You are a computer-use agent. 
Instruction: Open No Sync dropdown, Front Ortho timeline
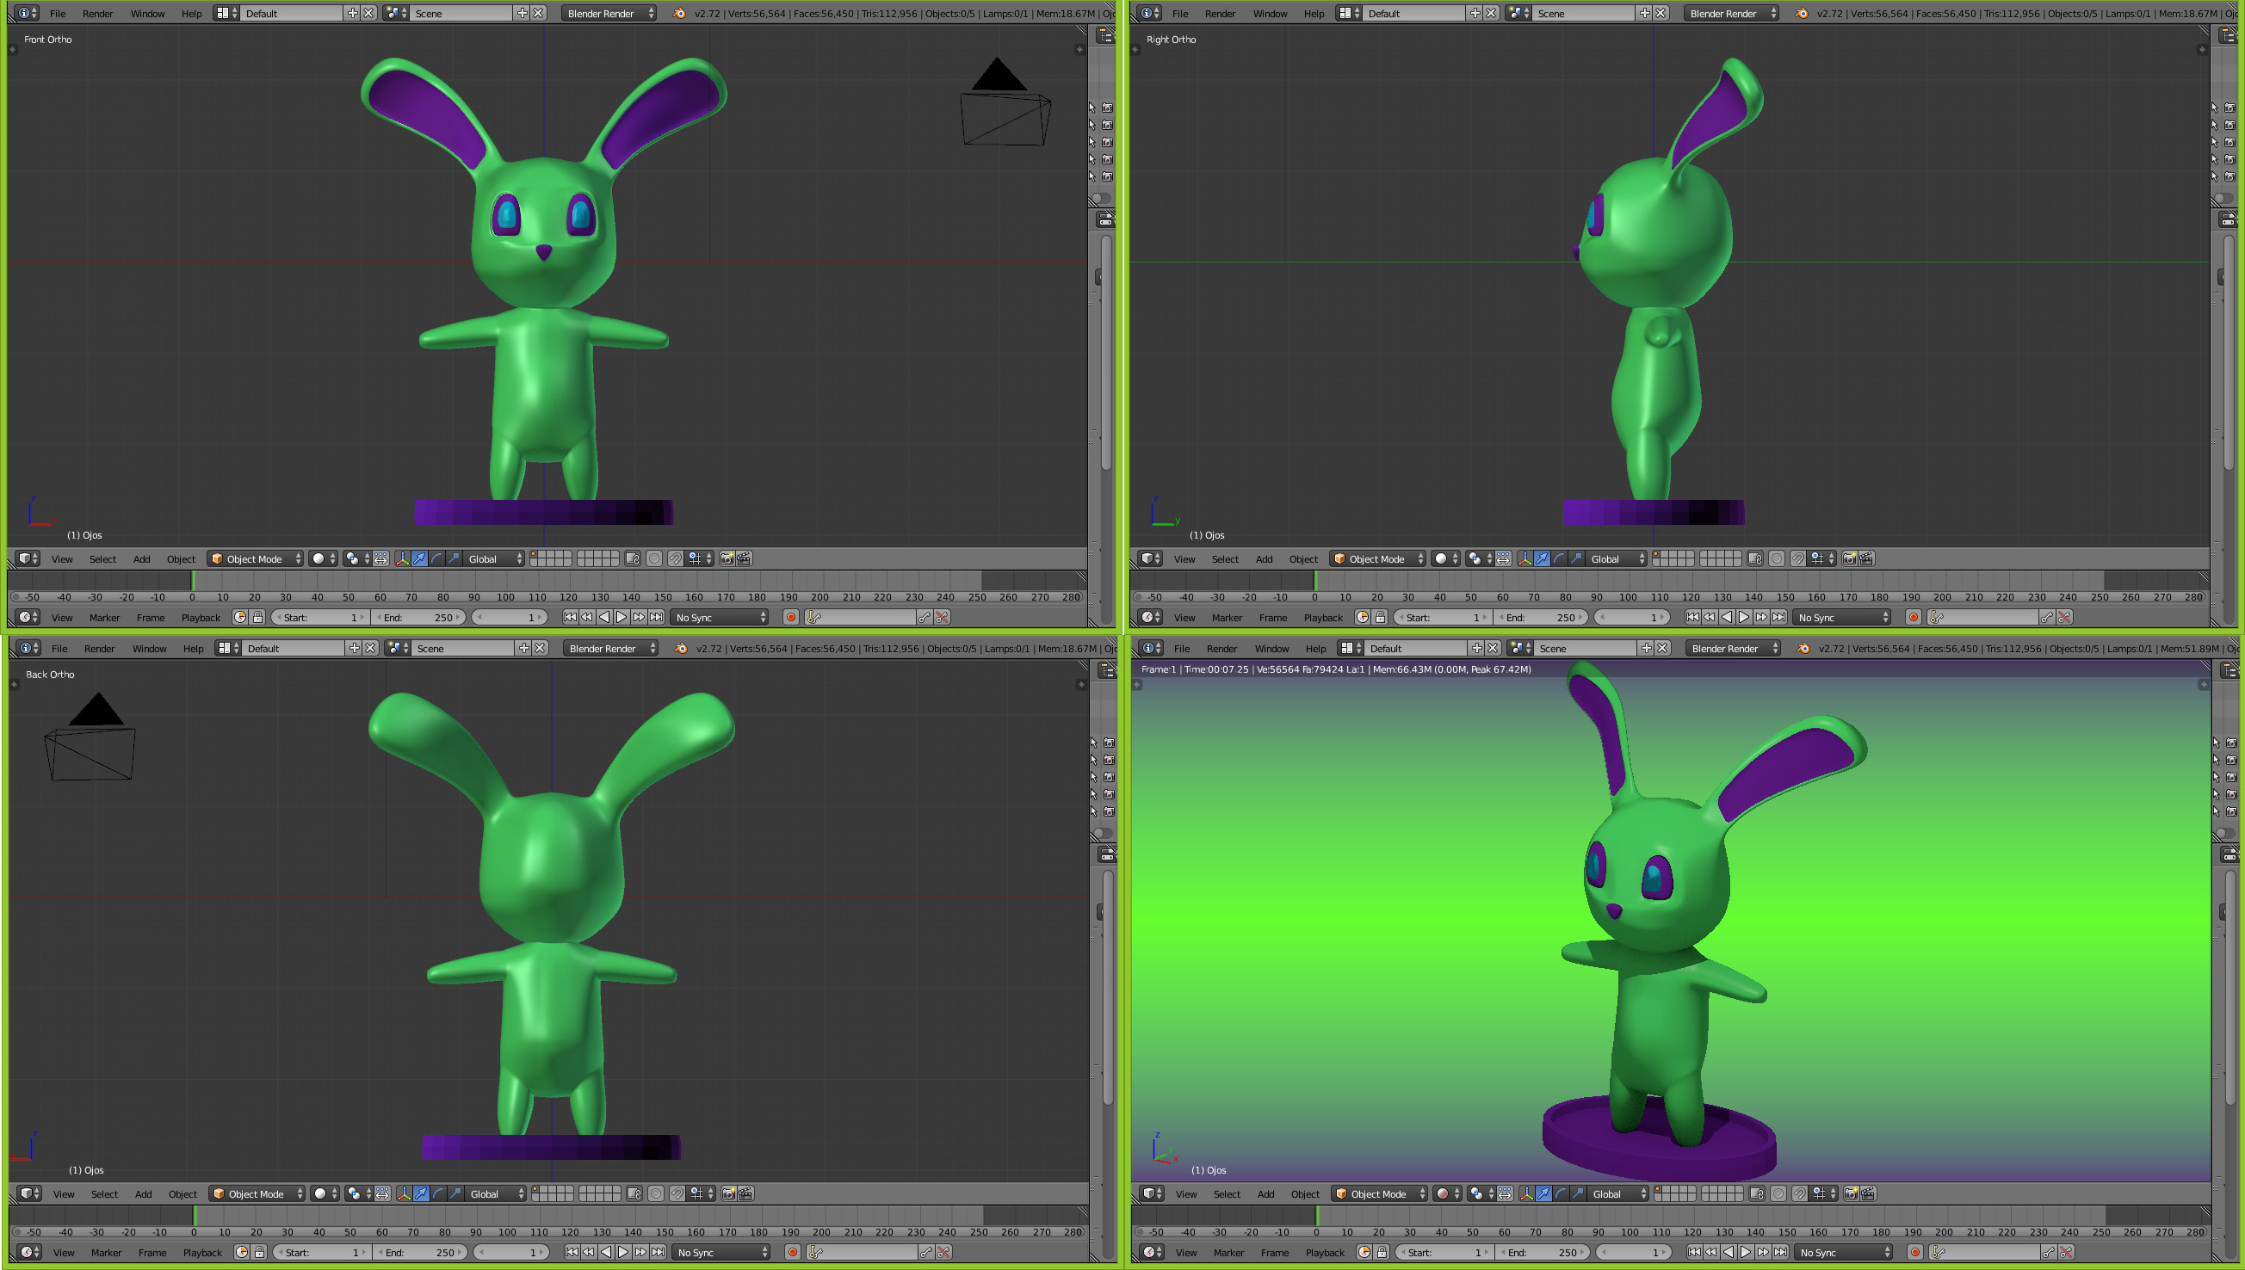720,617
